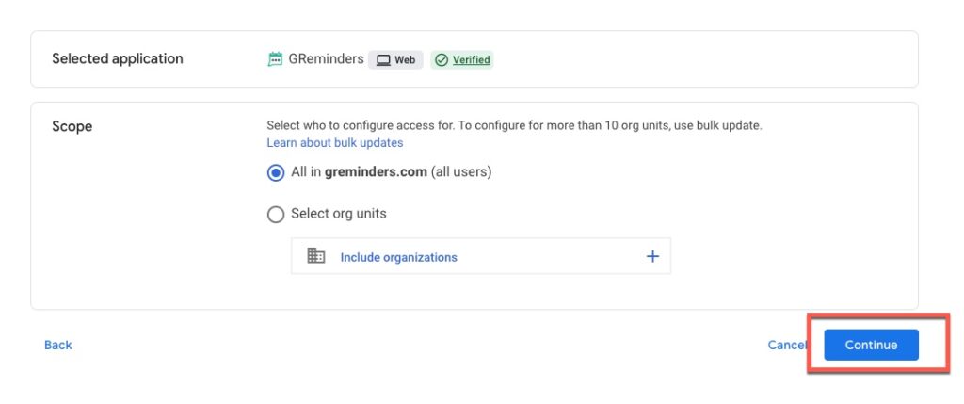Click the GReminders calendar app icon
The image size is (964, 404).
(x=275, y=59)
